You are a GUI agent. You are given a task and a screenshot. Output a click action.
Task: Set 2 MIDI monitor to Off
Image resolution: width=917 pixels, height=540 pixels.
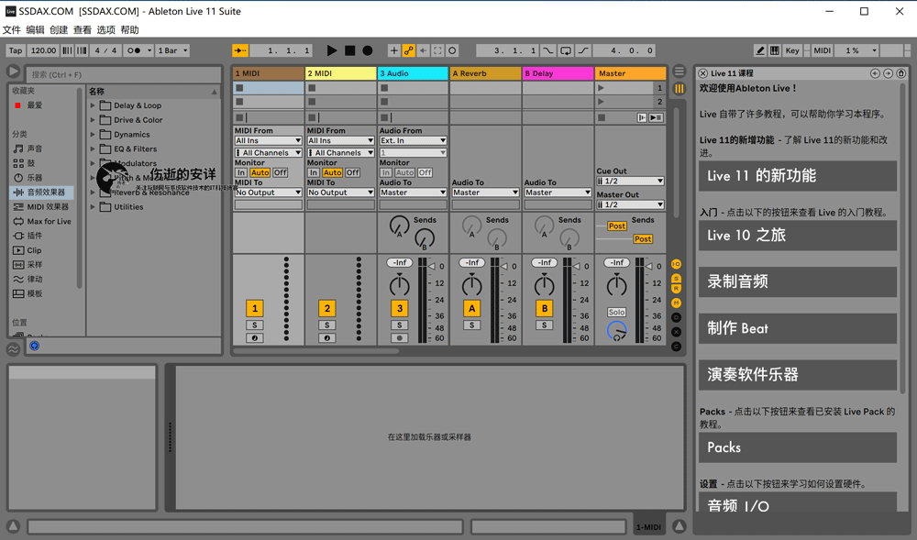point(352,172)
